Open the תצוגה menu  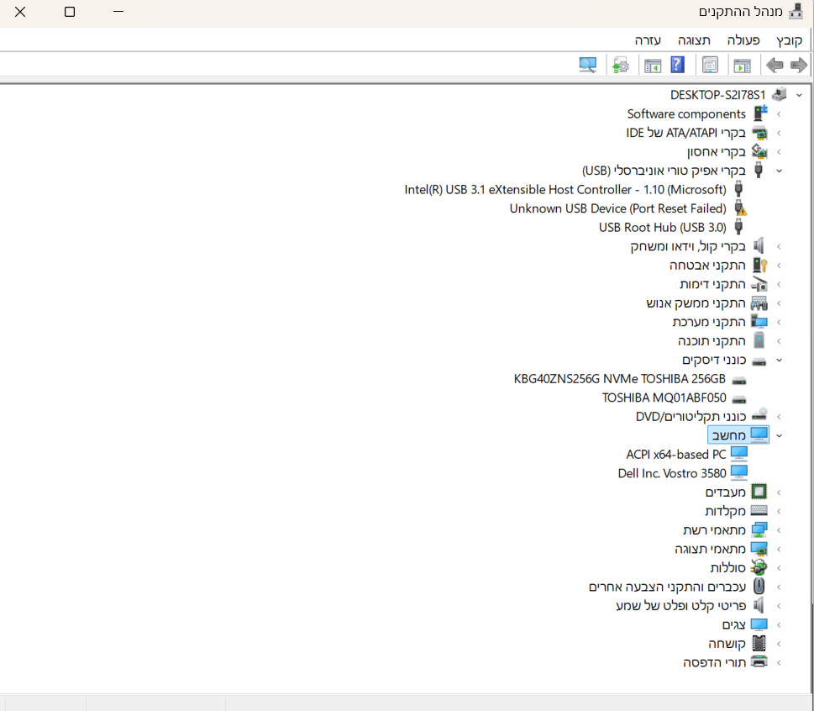694,40
